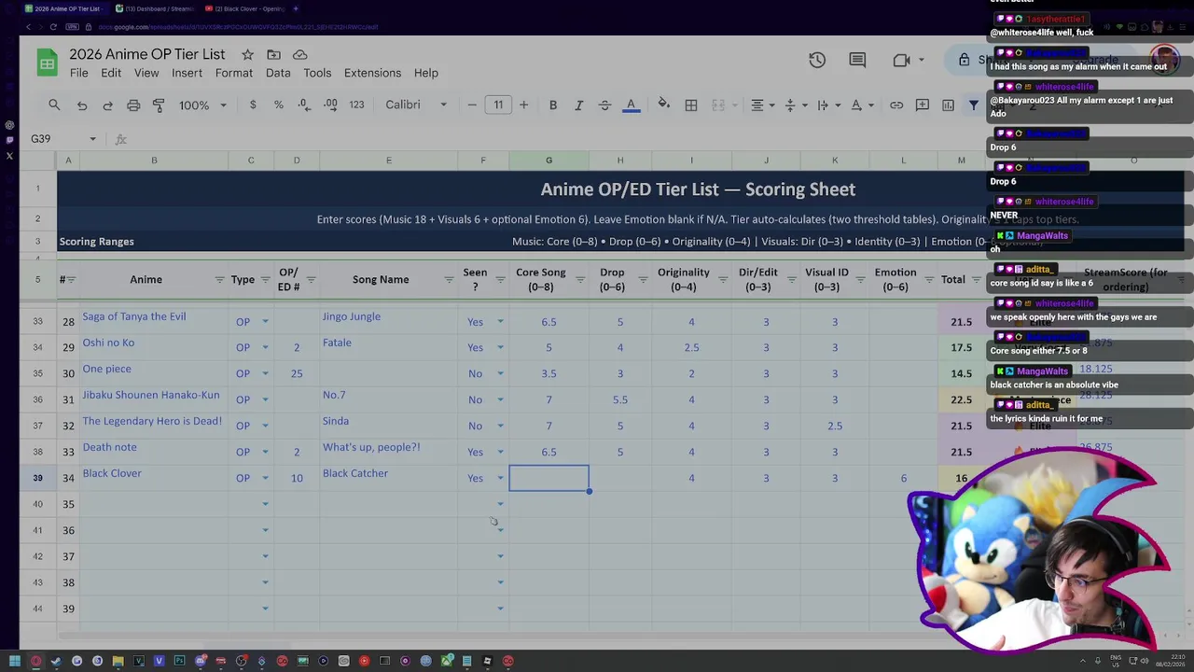Open the comments panel
The image size is (1194, 672).
857,60
